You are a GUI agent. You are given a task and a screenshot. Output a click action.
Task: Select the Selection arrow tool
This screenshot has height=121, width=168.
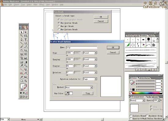21,32
